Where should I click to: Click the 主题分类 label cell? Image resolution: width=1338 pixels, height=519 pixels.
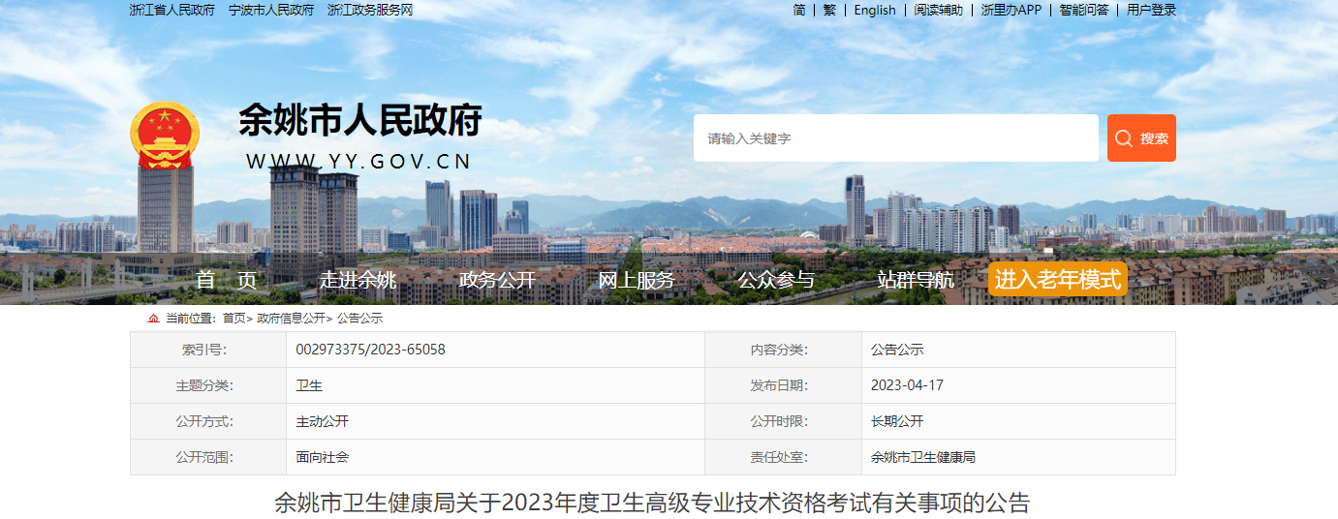(208, 385)
